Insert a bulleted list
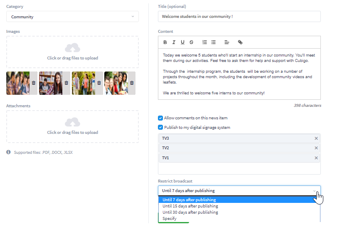 click(213, 42)
